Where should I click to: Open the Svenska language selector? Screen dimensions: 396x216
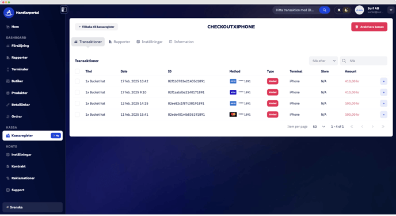coord(32,207)
